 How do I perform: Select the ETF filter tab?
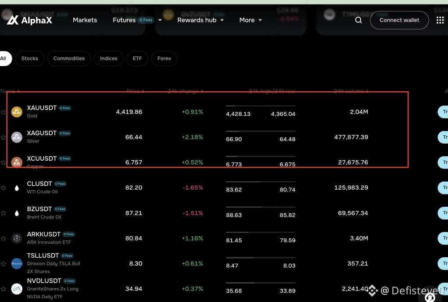[137, 58]
